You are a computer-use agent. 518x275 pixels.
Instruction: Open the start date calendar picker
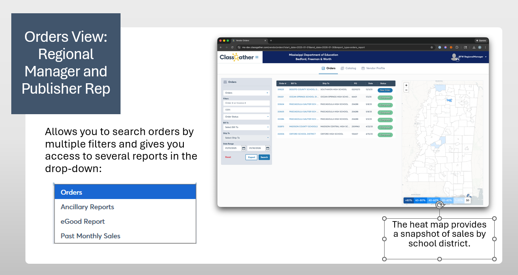(x=243, y=148)
